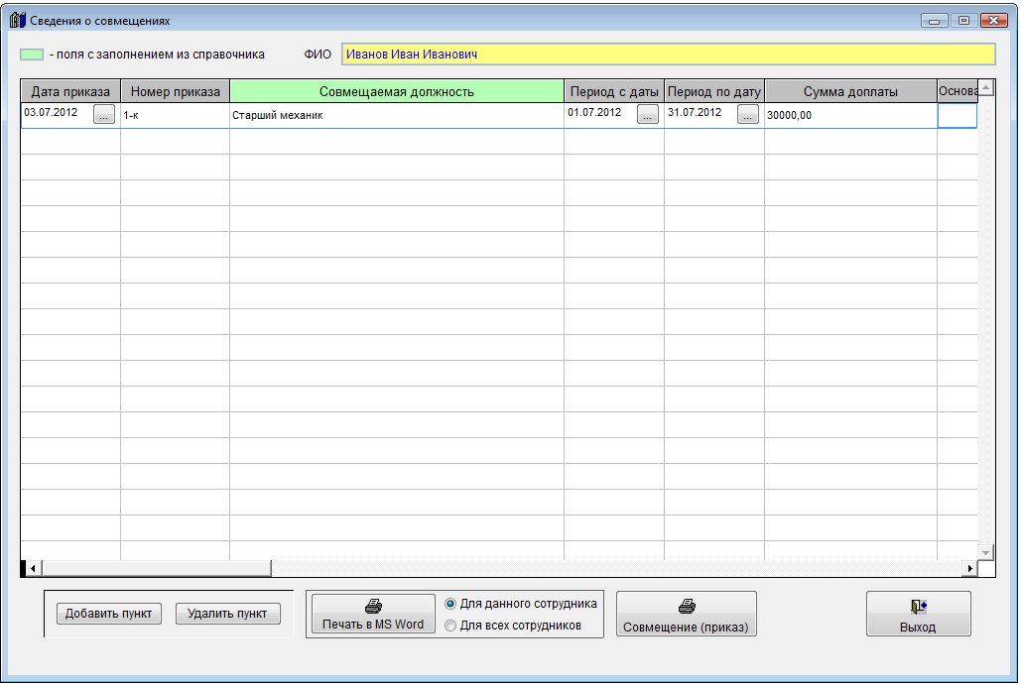Close the Сведения о совмещениях window

coord(994,21)
